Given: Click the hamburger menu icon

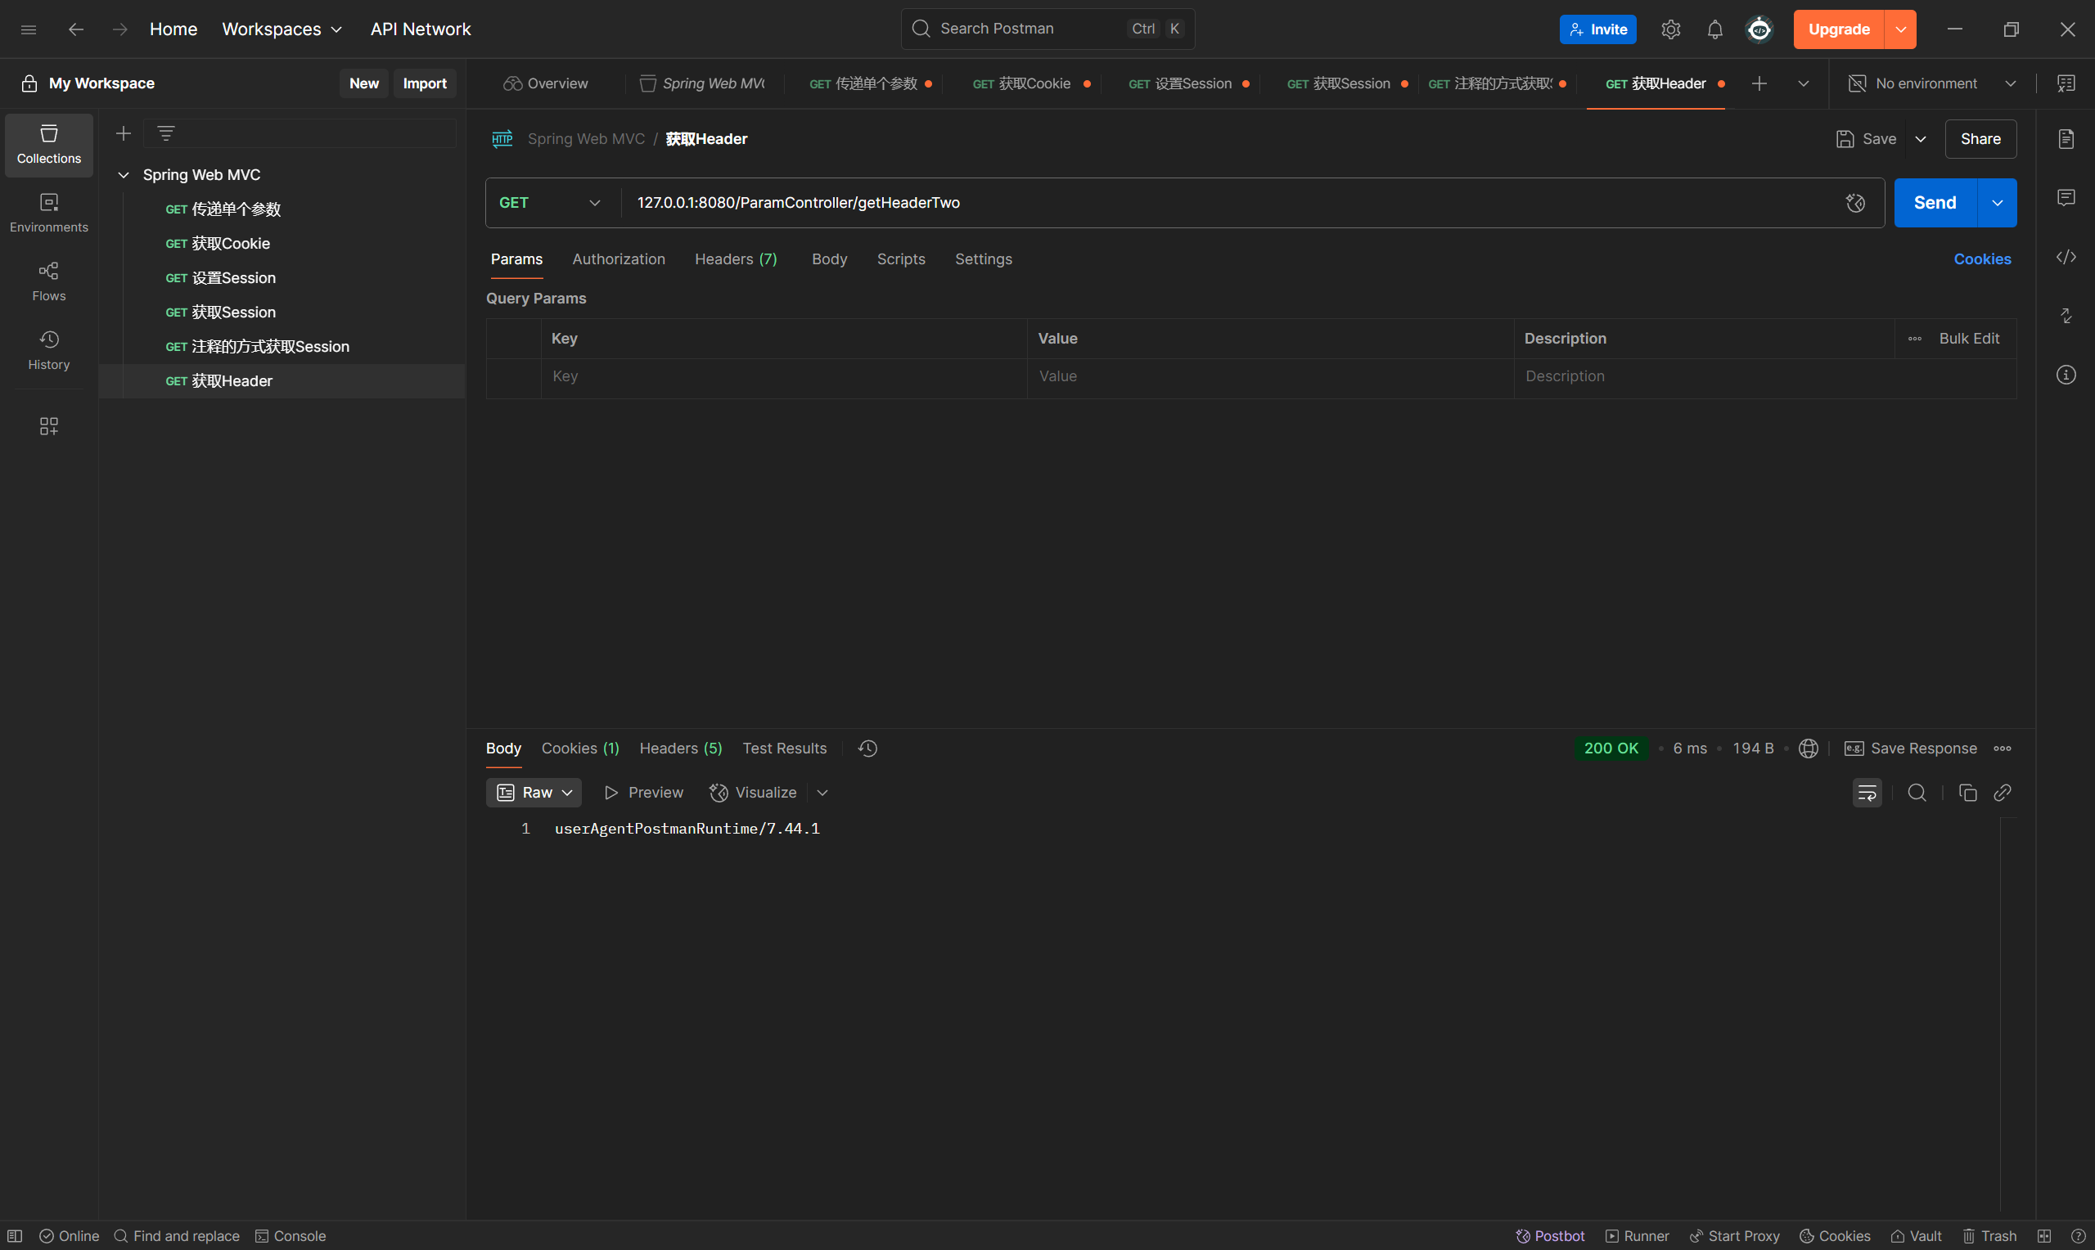Looking at the screenshot, I should [x=28, y=29].
